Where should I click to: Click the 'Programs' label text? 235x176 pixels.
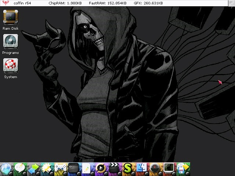click(x=11, y=53)
